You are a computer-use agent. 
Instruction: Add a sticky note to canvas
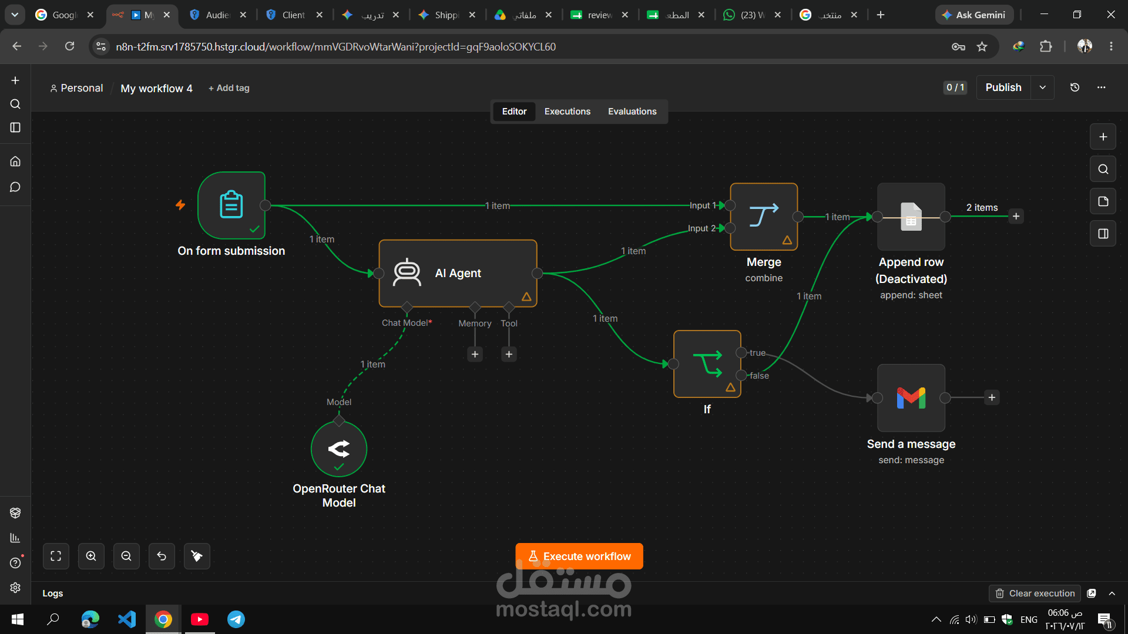tap(1103, 201)
